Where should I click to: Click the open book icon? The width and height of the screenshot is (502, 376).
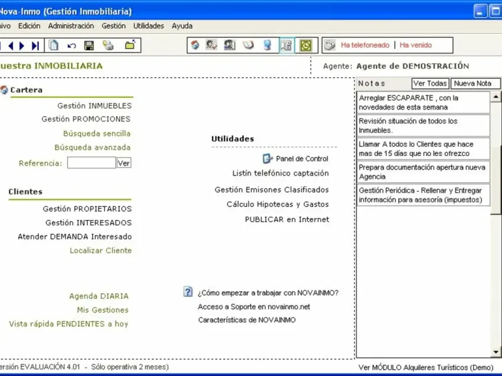click(x=248, y=45)
